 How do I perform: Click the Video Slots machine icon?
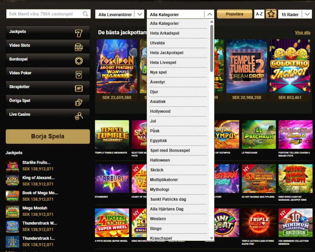79,47
